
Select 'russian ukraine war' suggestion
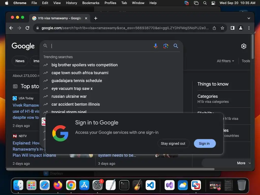click(111, 96)
